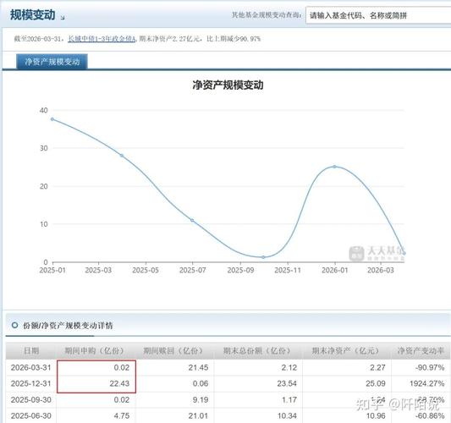Click the 40 y-axis label

44,110
